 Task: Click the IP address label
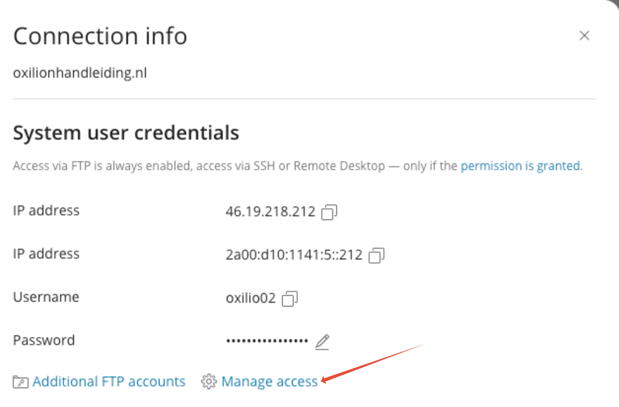tap(46, 210)
